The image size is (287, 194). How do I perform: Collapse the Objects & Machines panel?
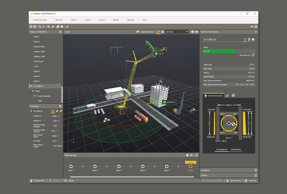(x=60, y=32)
